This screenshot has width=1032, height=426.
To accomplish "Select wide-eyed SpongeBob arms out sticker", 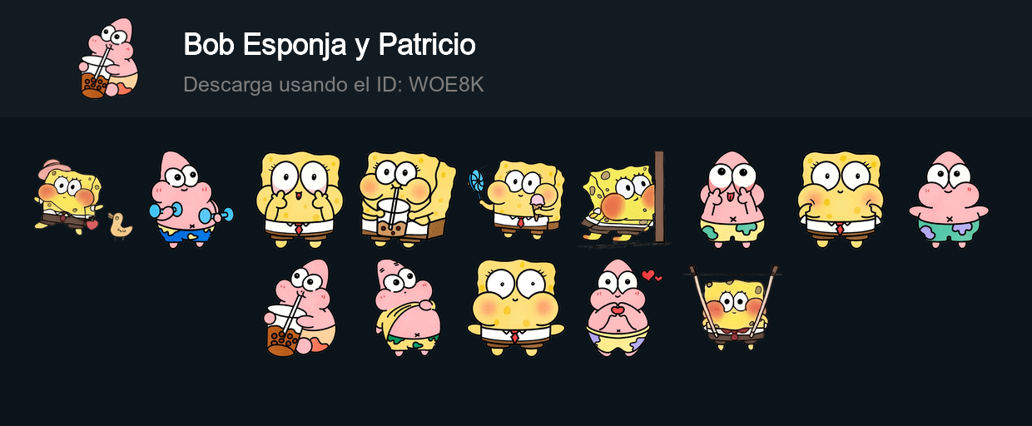I will coord(515,308).
